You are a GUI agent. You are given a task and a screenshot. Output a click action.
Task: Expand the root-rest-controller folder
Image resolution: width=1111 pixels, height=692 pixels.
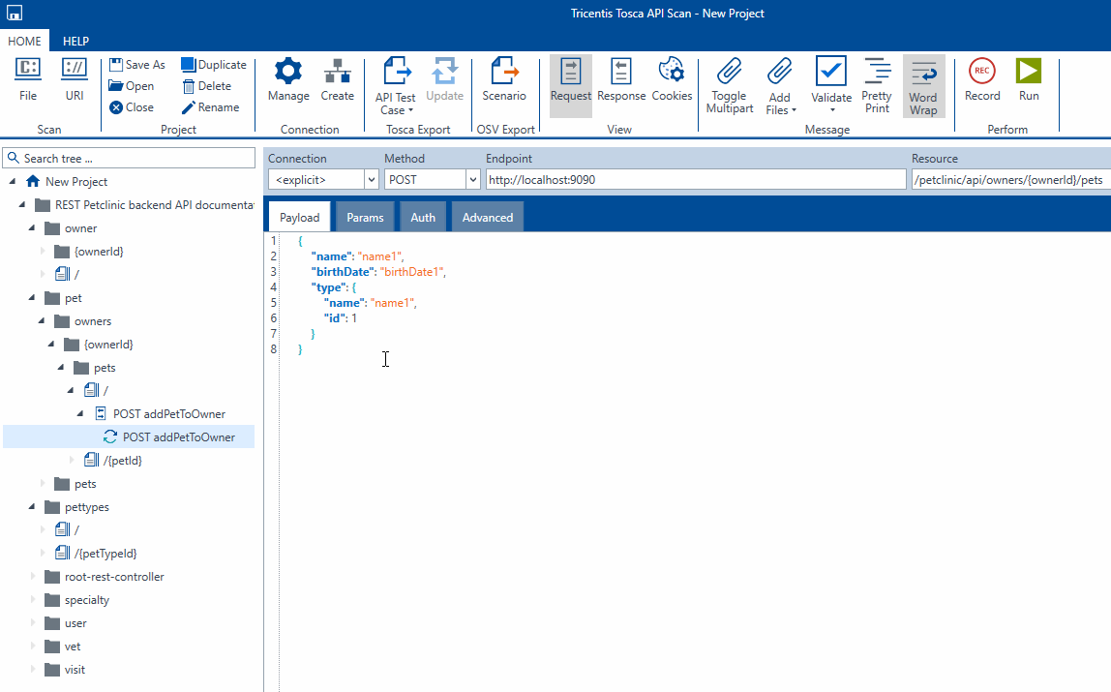pos(32,577)
